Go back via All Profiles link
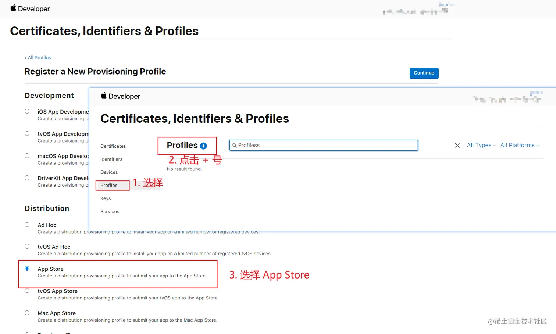This screenshot has width=556, height=334. [x=38, y=58]
